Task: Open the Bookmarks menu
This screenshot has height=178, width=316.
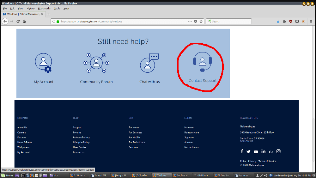Action: (x=44, y=9)
